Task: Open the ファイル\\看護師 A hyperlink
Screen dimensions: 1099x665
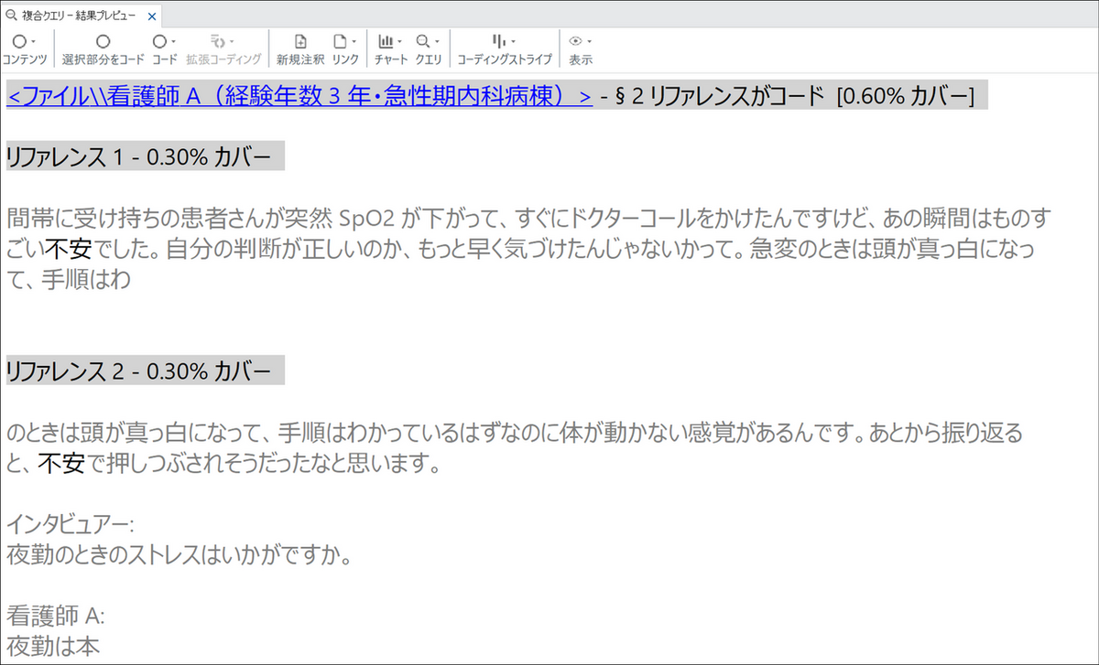Action: click(x=299, y=96)
